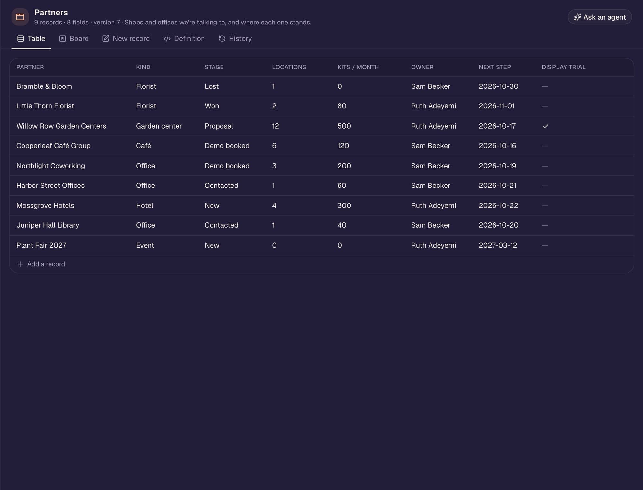The image size is (643, 490).
Task: Click the Board view kanban icon
Action: 63,39
